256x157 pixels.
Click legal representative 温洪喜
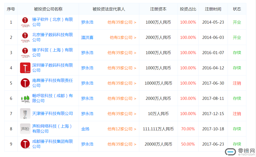tap(87, 37)
